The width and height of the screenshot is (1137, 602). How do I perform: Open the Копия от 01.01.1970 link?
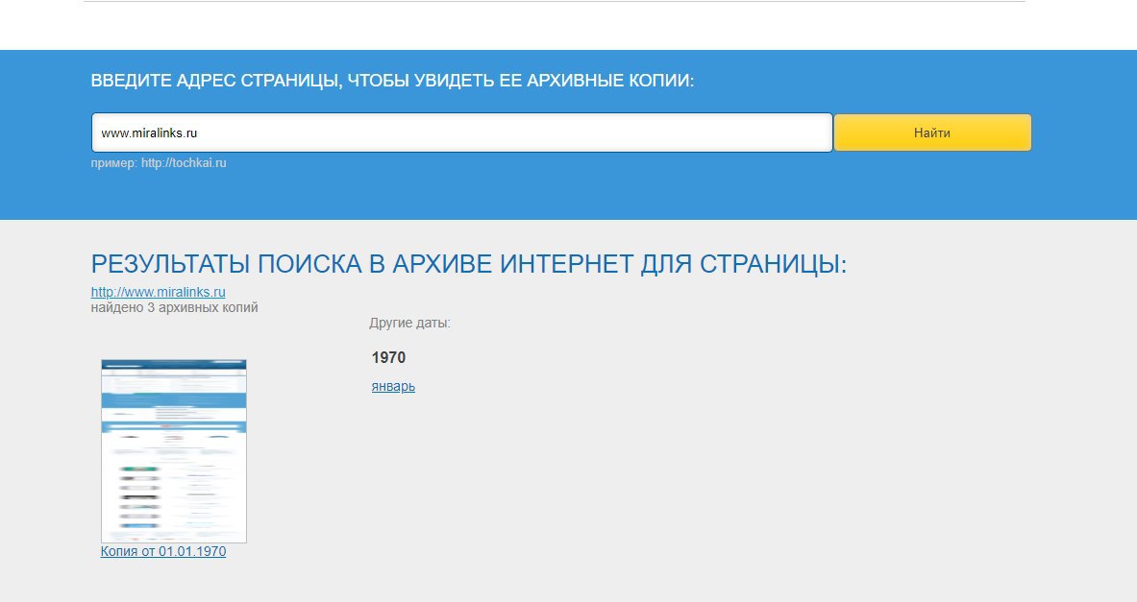[163, 551]
